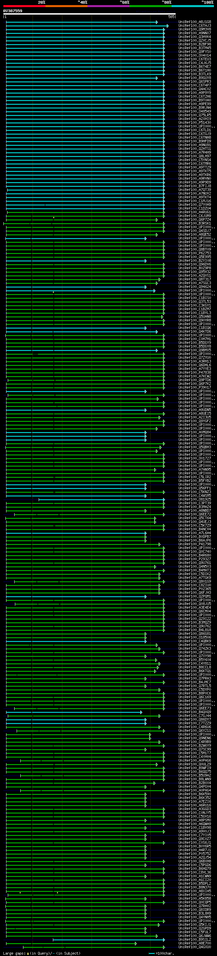Select hit label UniRef100_Q2HTS1

(x=195, y=149)
